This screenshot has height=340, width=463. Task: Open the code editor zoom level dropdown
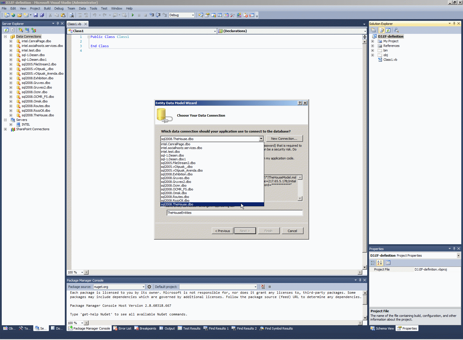point(82,272)
